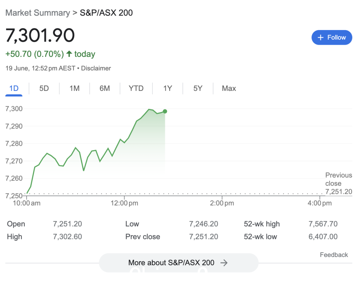Click the green up-arrow next to today

(69, 54)
